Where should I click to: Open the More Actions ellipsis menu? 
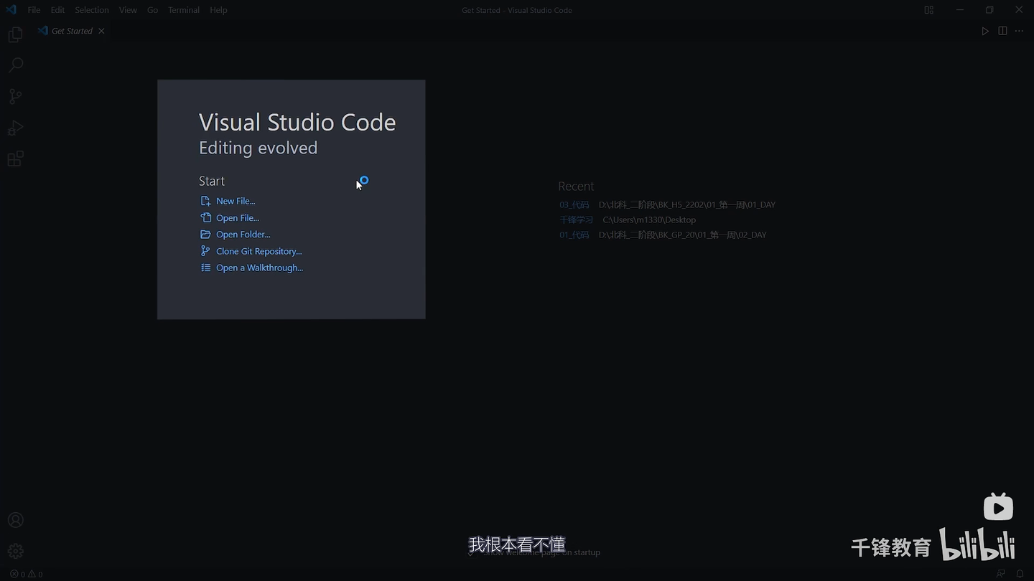click(1019, 31)
